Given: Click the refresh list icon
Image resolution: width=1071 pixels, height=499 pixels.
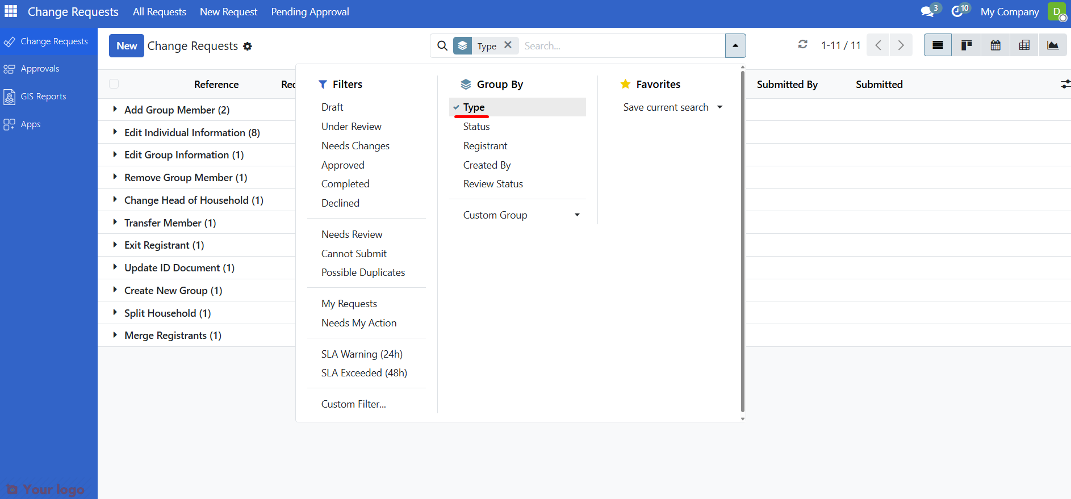Looking at the screenshot, I should 802,44.
